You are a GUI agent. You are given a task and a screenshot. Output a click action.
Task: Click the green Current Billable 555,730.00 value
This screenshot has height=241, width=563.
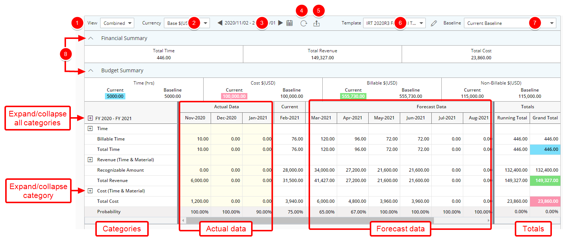(x=353, y=96)
